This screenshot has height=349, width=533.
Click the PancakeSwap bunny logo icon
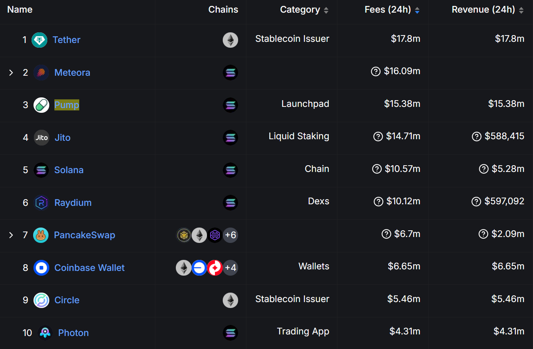click(41, 235)
